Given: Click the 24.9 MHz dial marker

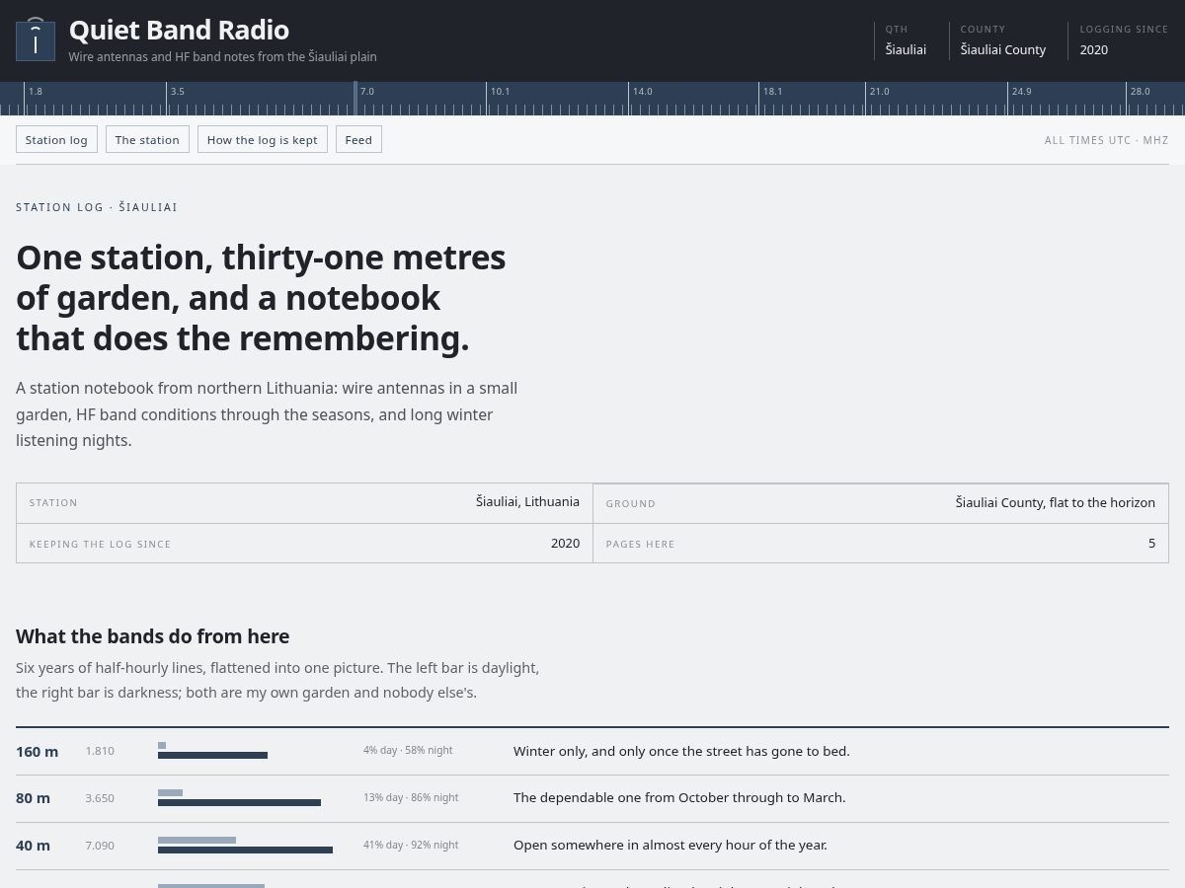Looking at the screenshot, I should [x=1022, y=91].
